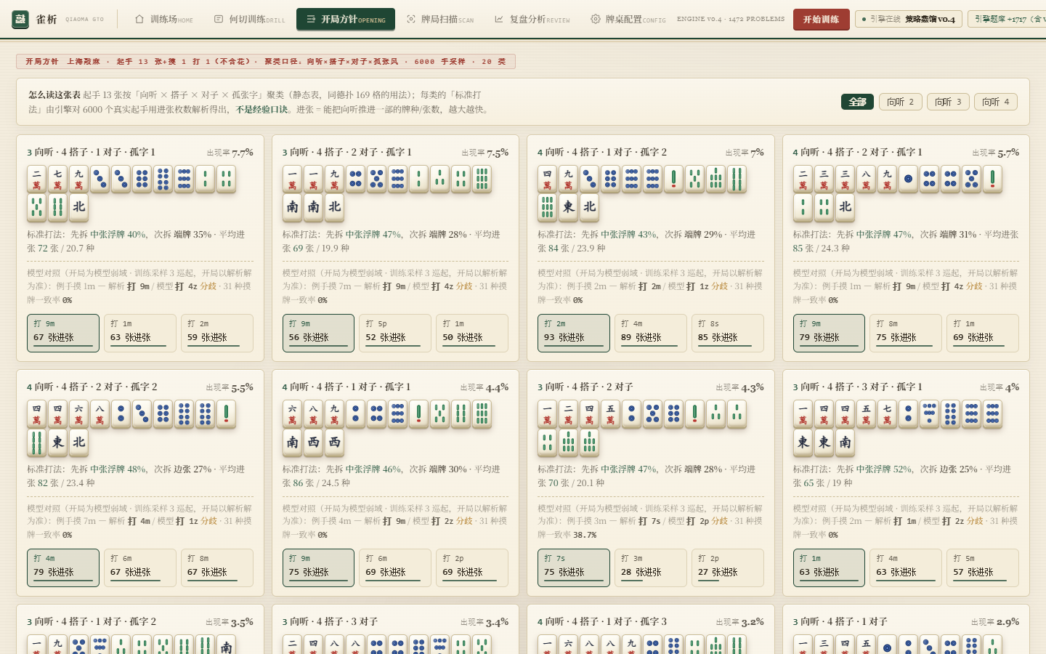Select the 六萬 tile in the 5.5% card
Image resolution: width=1046 pixels, height=654 pixels.
(78, 413)
